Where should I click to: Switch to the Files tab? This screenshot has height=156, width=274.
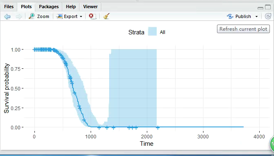9,7
